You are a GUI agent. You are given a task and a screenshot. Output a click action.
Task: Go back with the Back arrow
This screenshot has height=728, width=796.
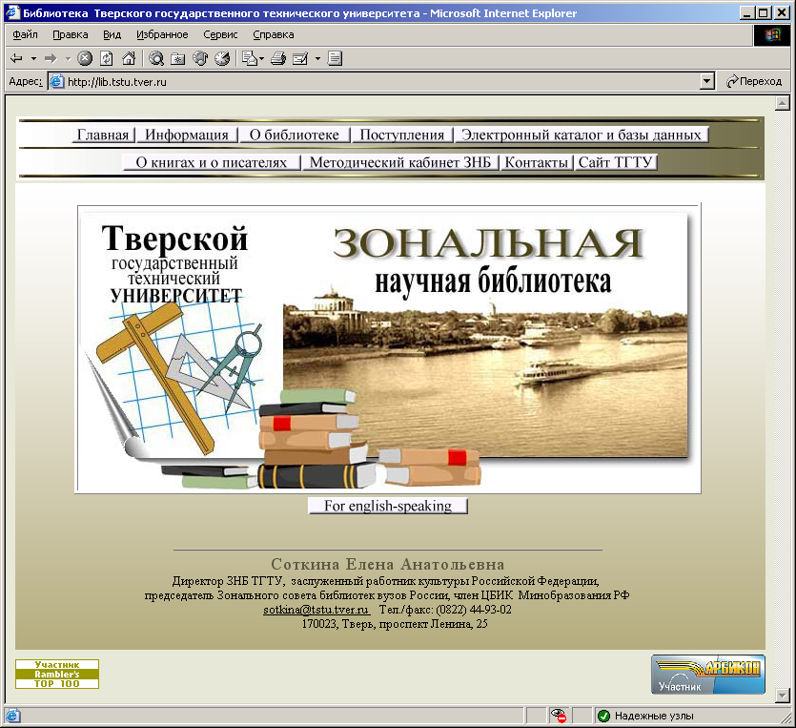coord(16,58)
